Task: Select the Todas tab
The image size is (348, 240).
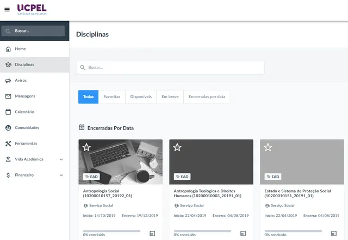Action: pos(88,96)
